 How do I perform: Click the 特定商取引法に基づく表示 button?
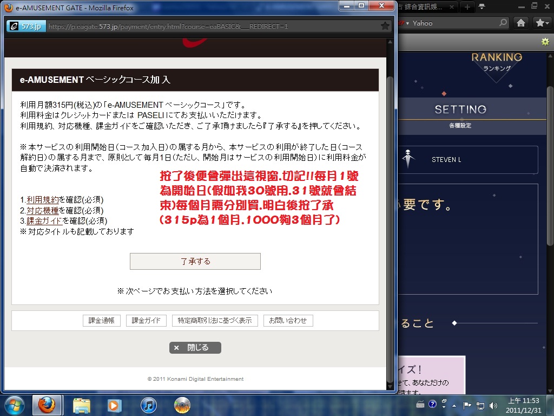(215, 321)
